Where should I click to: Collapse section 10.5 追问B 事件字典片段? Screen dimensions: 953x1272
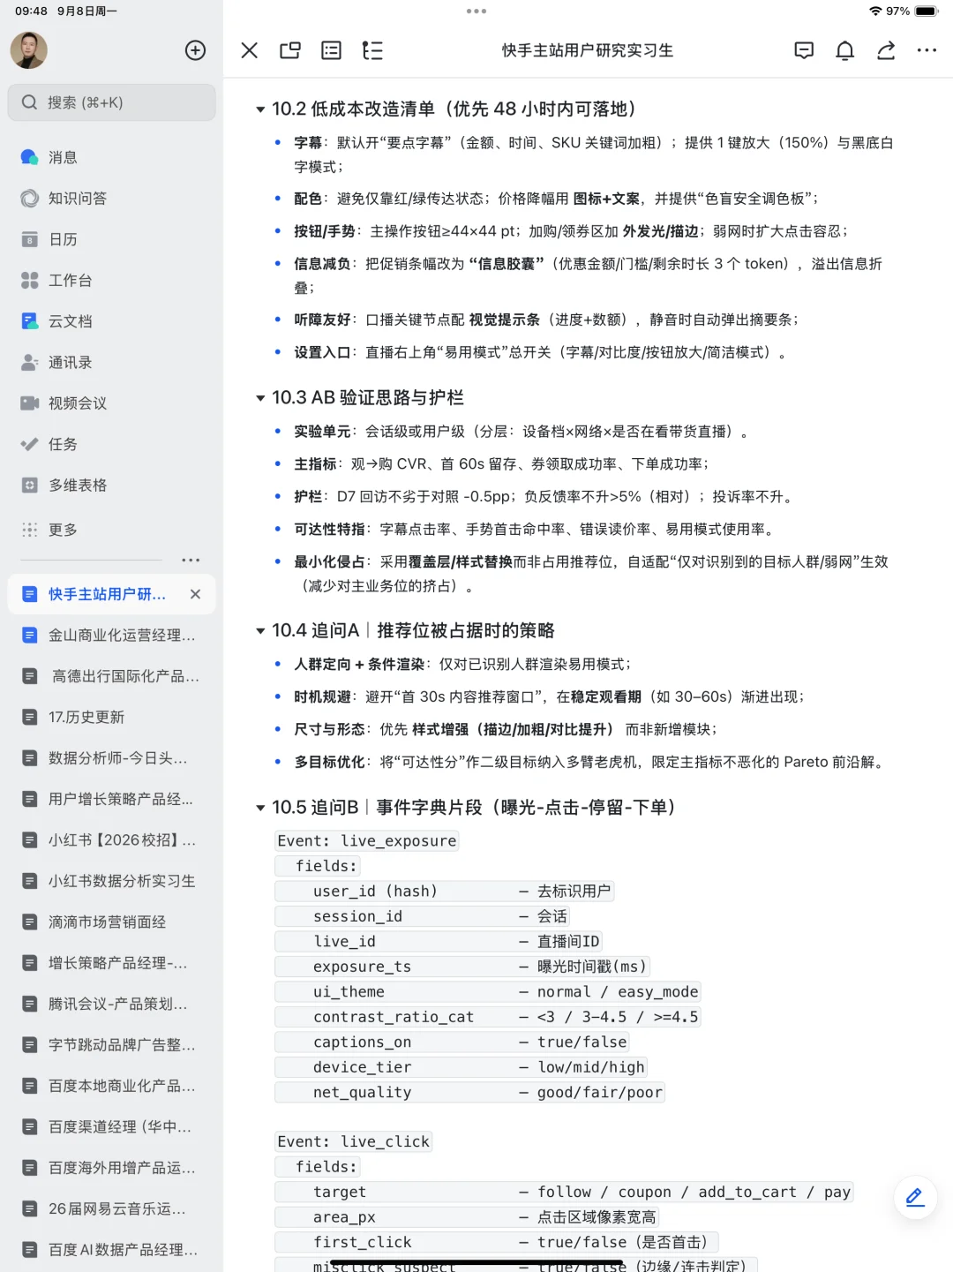tap(260, 808)
